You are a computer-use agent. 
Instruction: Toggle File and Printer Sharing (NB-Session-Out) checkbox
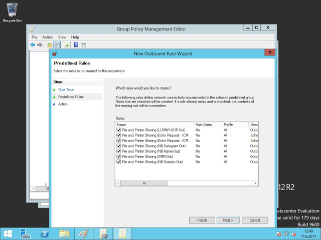click(x=118, y=162)
